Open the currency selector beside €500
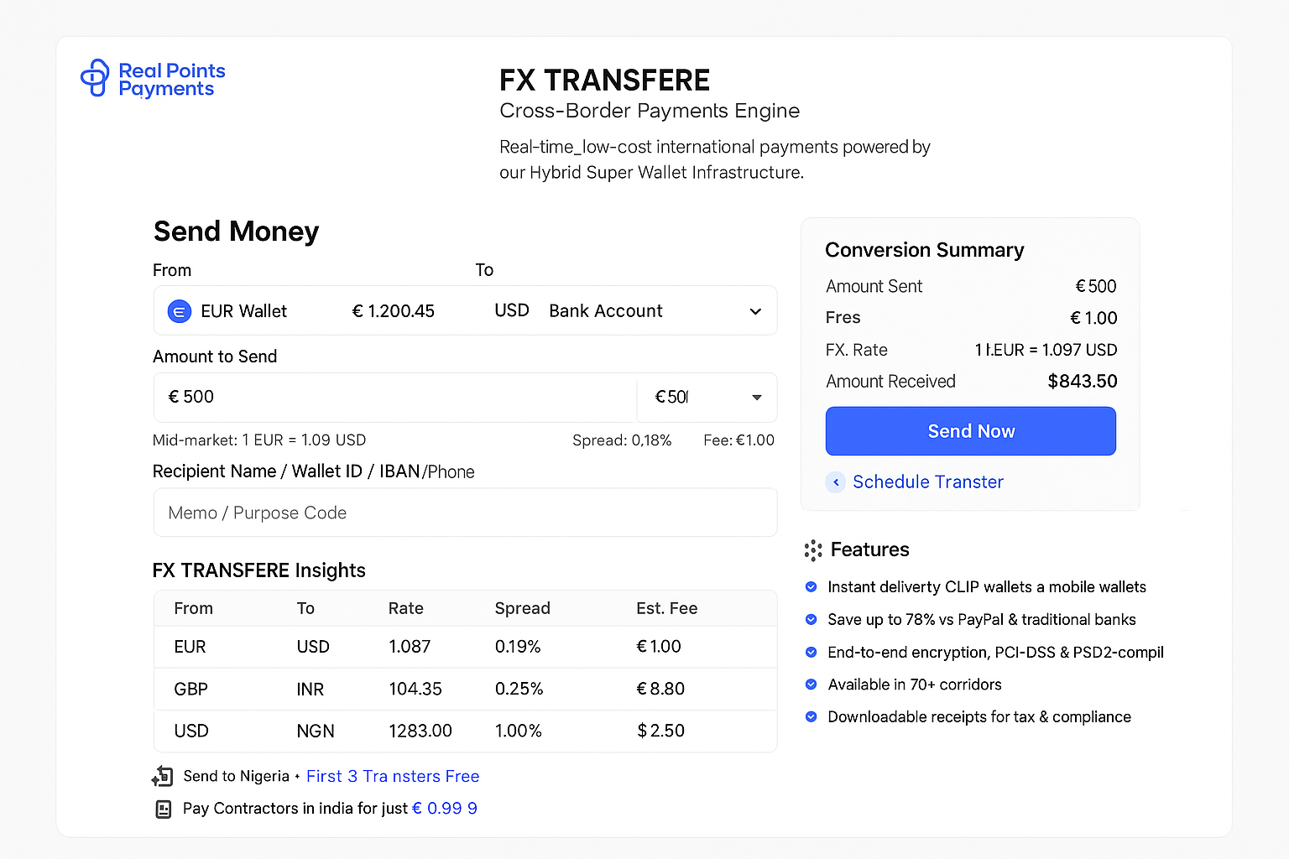 [x=756, y=397]
